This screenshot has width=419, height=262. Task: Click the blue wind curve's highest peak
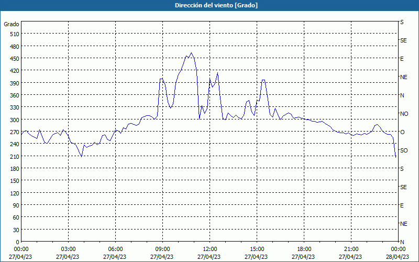(191, 53)
